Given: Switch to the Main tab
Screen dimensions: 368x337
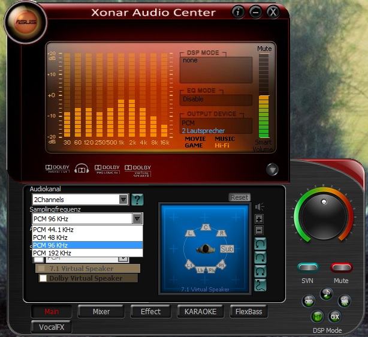Looking at the screenshot, I should click(x=52, y=312).
